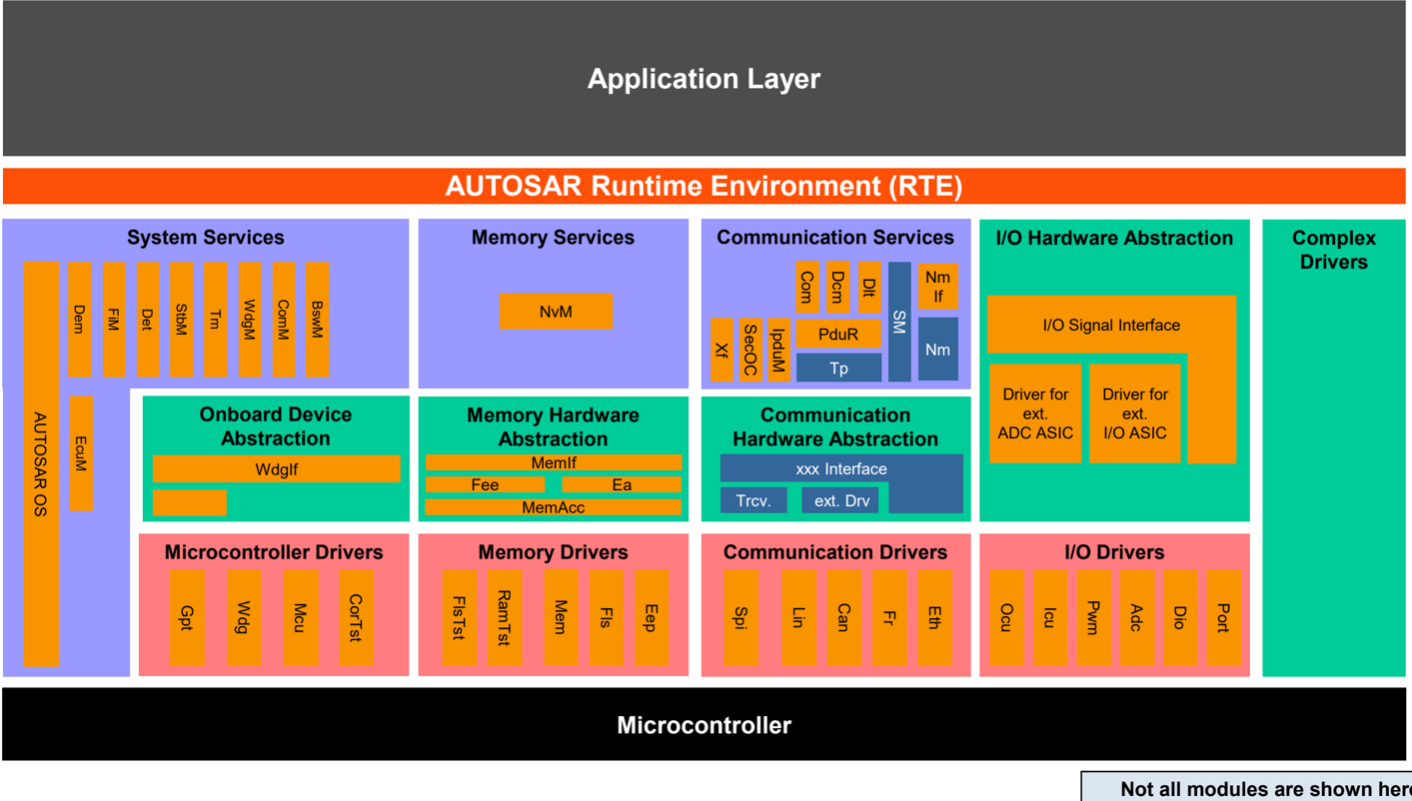Select the Port driver block

1223,617
